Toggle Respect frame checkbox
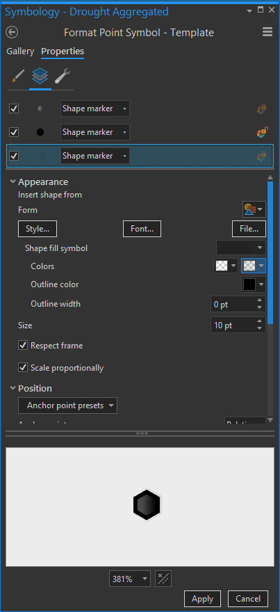The height and width of the screenshot is (612, 280). pos(23,346)
